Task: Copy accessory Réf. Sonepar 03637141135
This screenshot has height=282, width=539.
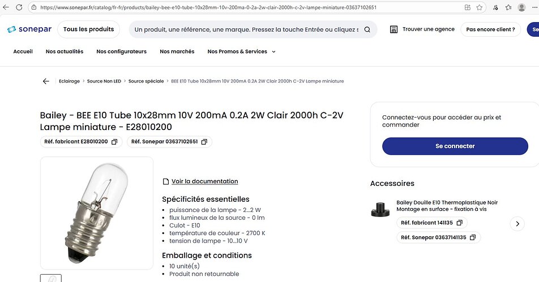Action: pyautogui.click(x=473, y=237)
